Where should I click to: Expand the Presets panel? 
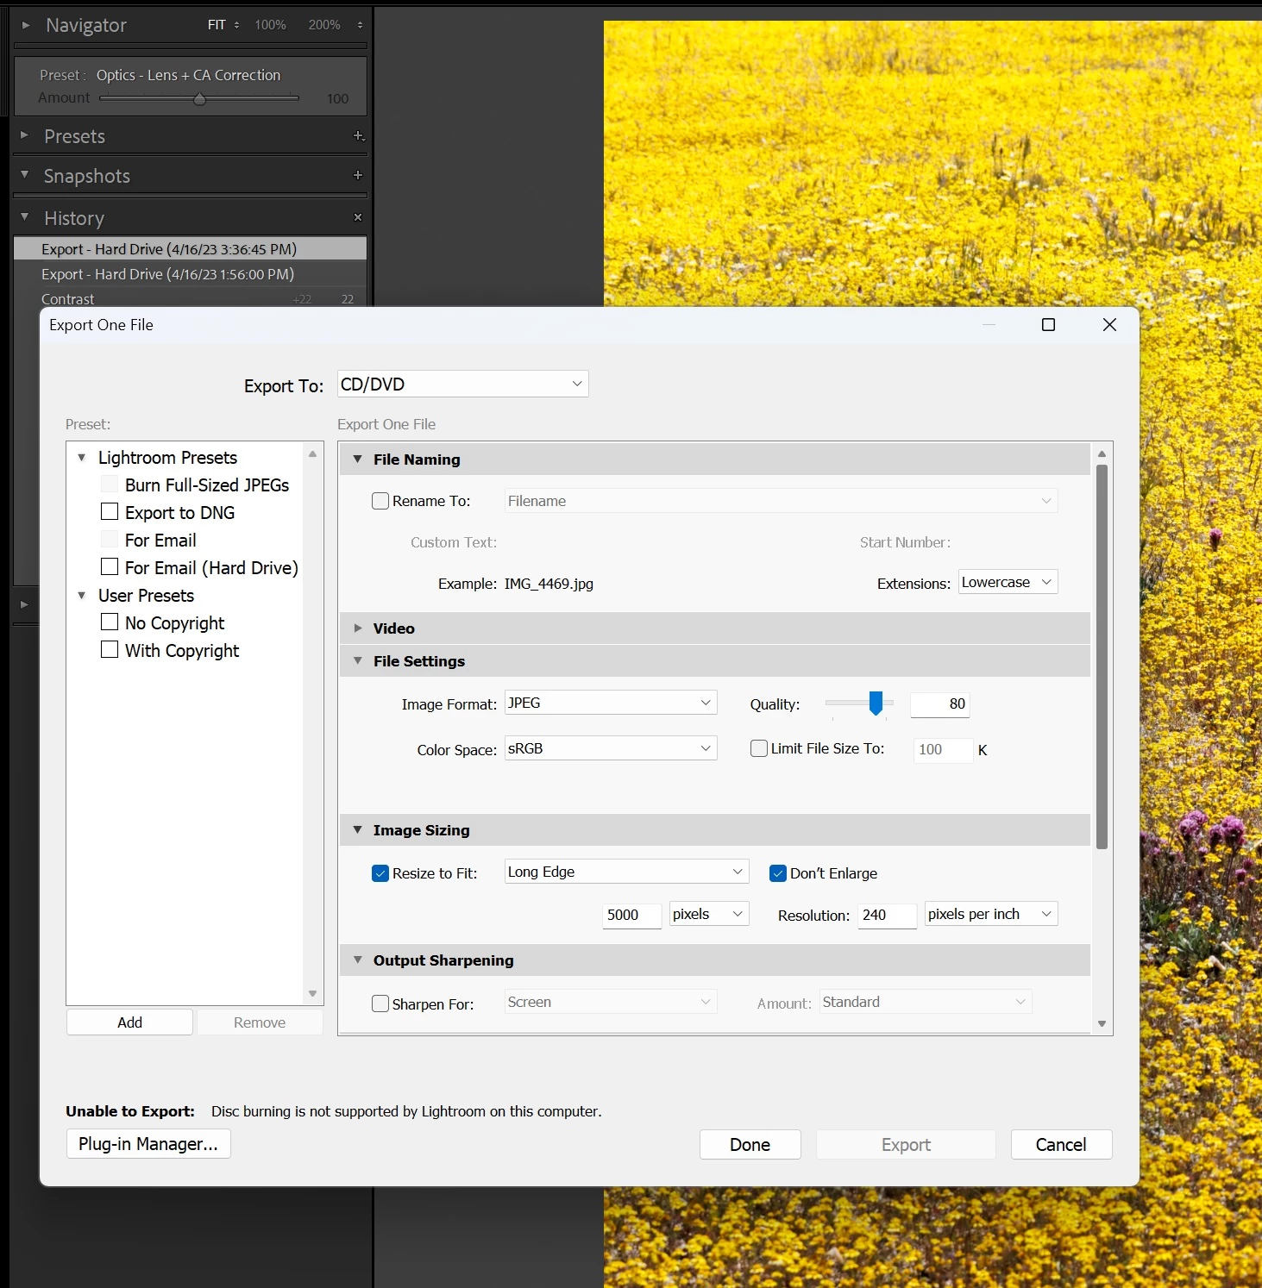point(25,135)
